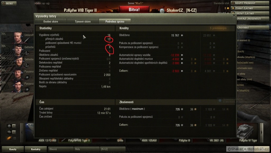Click the Získat zlaťáky gold icon button
Viewport: 271px width, 153px height.
[x=250, y=8]
